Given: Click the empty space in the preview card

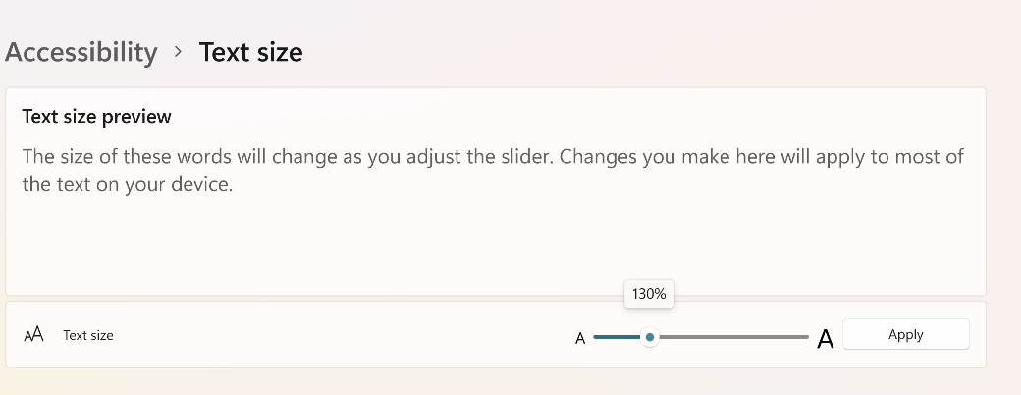Looking at the screenshot, I should (x=491, y=246).
